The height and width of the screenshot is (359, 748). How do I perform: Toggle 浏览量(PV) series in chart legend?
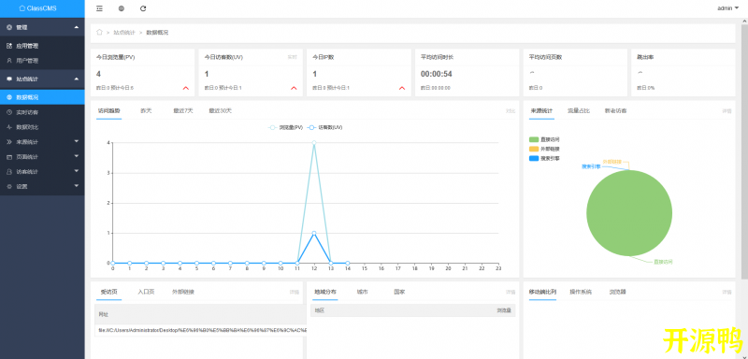point(285,128)
